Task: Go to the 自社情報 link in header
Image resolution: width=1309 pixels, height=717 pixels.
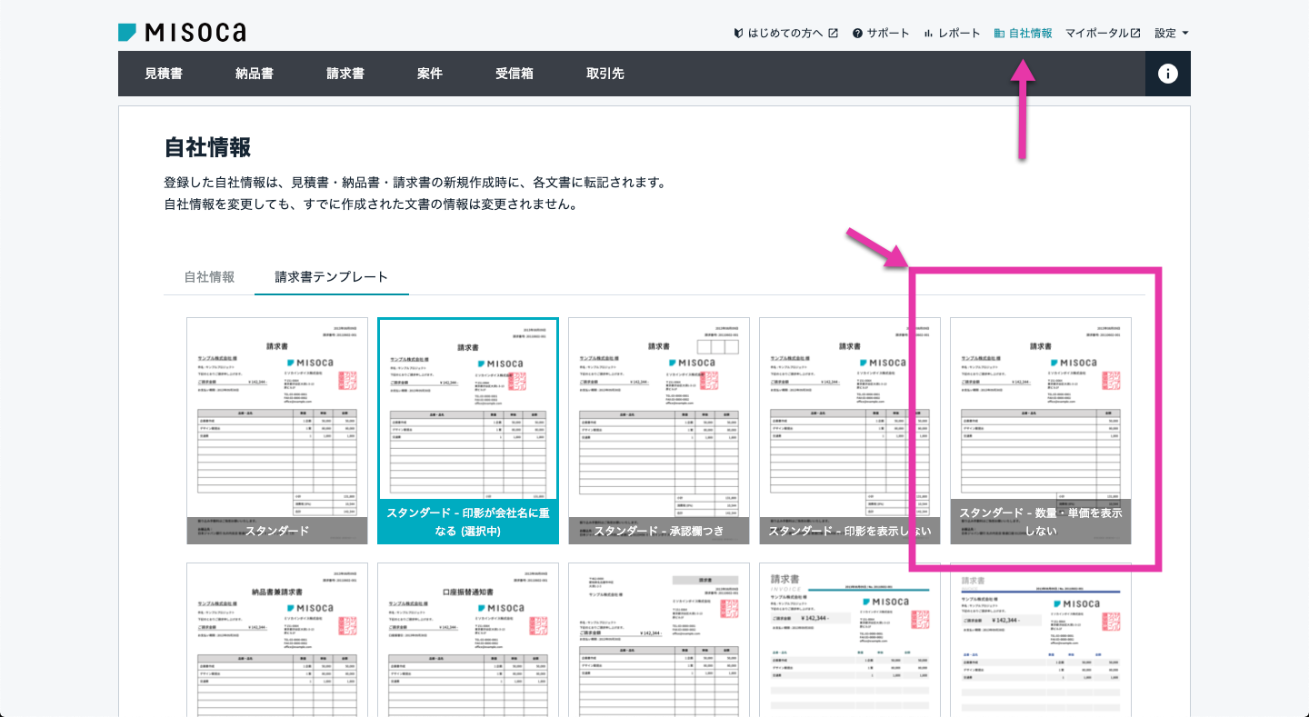Action: (1024, 33)
